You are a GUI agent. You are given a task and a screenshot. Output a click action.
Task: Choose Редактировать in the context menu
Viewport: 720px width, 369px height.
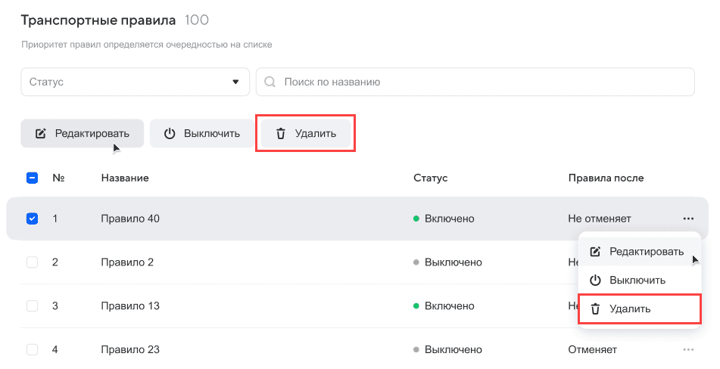coord(639,252)
